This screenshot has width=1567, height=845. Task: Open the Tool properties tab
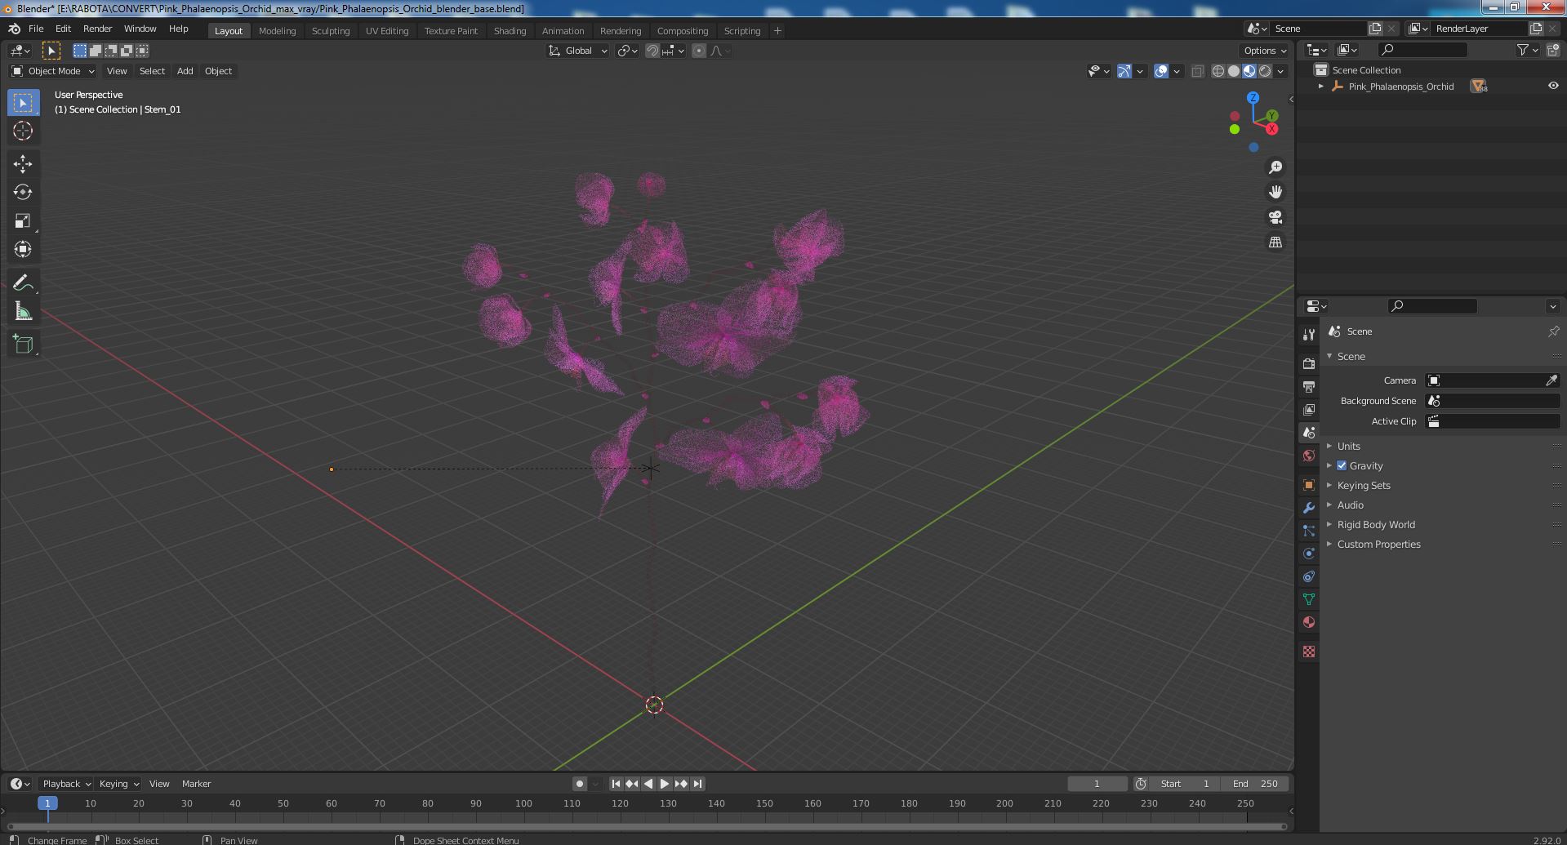click(1308, 334)
